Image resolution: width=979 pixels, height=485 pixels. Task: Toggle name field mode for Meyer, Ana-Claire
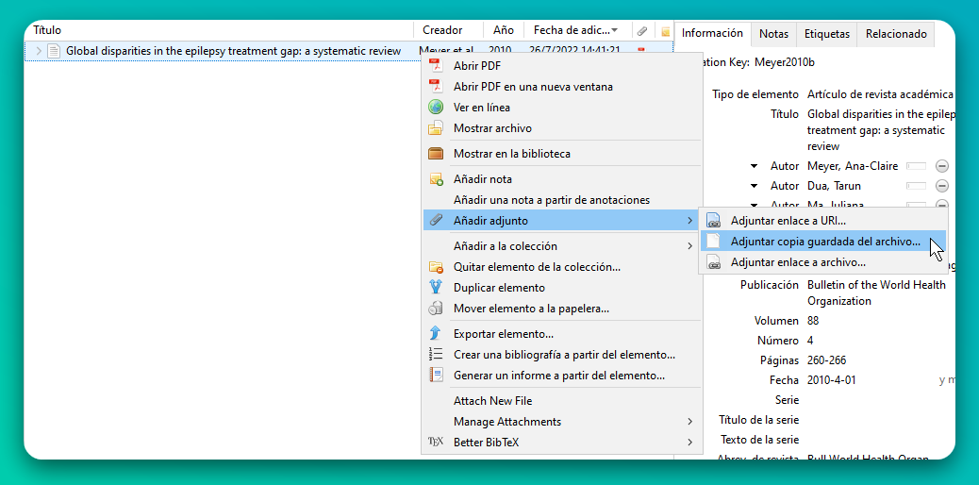tap(917, 166)
